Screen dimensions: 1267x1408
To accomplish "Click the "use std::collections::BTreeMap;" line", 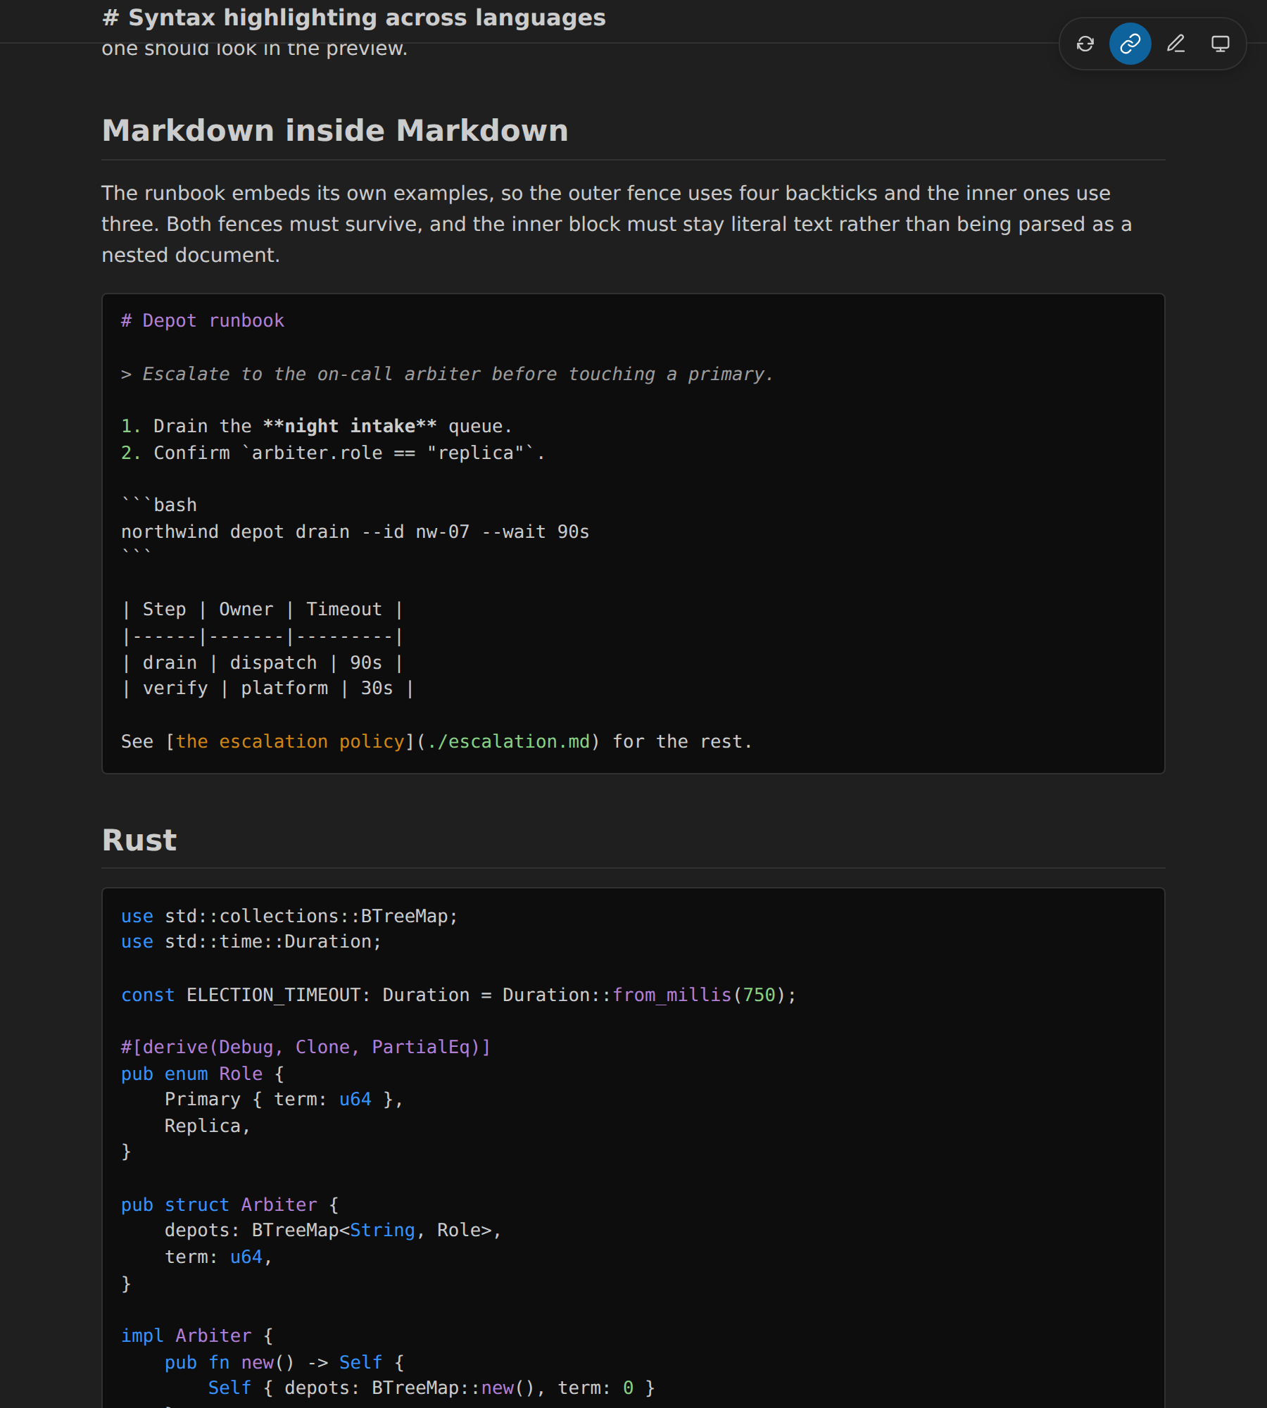I will tap(289, 916).
